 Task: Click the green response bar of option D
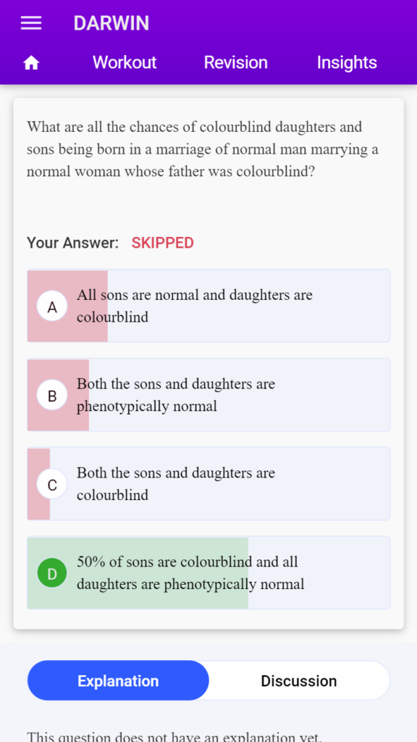[x=138, y=572]
